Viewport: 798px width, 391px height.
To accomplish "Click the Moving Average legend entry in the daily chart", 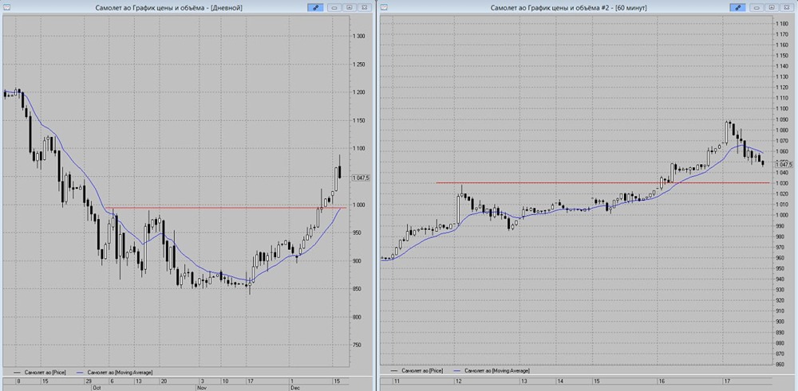I will 114,372.
